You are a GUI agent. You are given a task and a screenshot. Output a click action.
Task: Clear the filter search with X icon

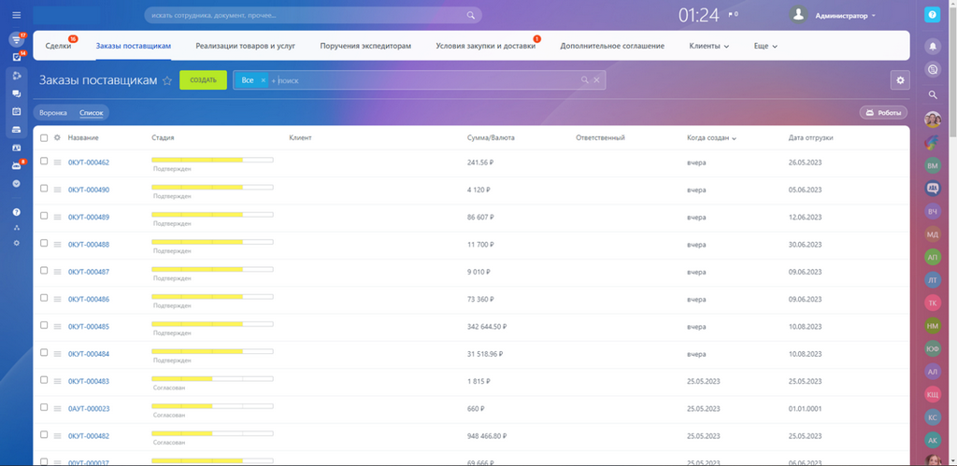click(597, 80)
